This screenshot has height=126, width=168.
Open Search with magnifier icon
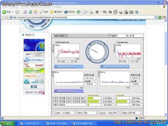click(x=41, y=12)
